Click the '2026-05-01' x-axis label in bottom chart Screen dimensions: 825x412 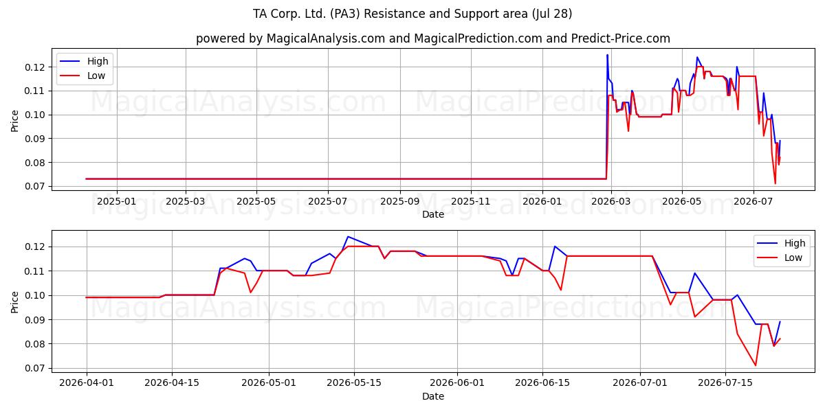(x=269, y=383)
